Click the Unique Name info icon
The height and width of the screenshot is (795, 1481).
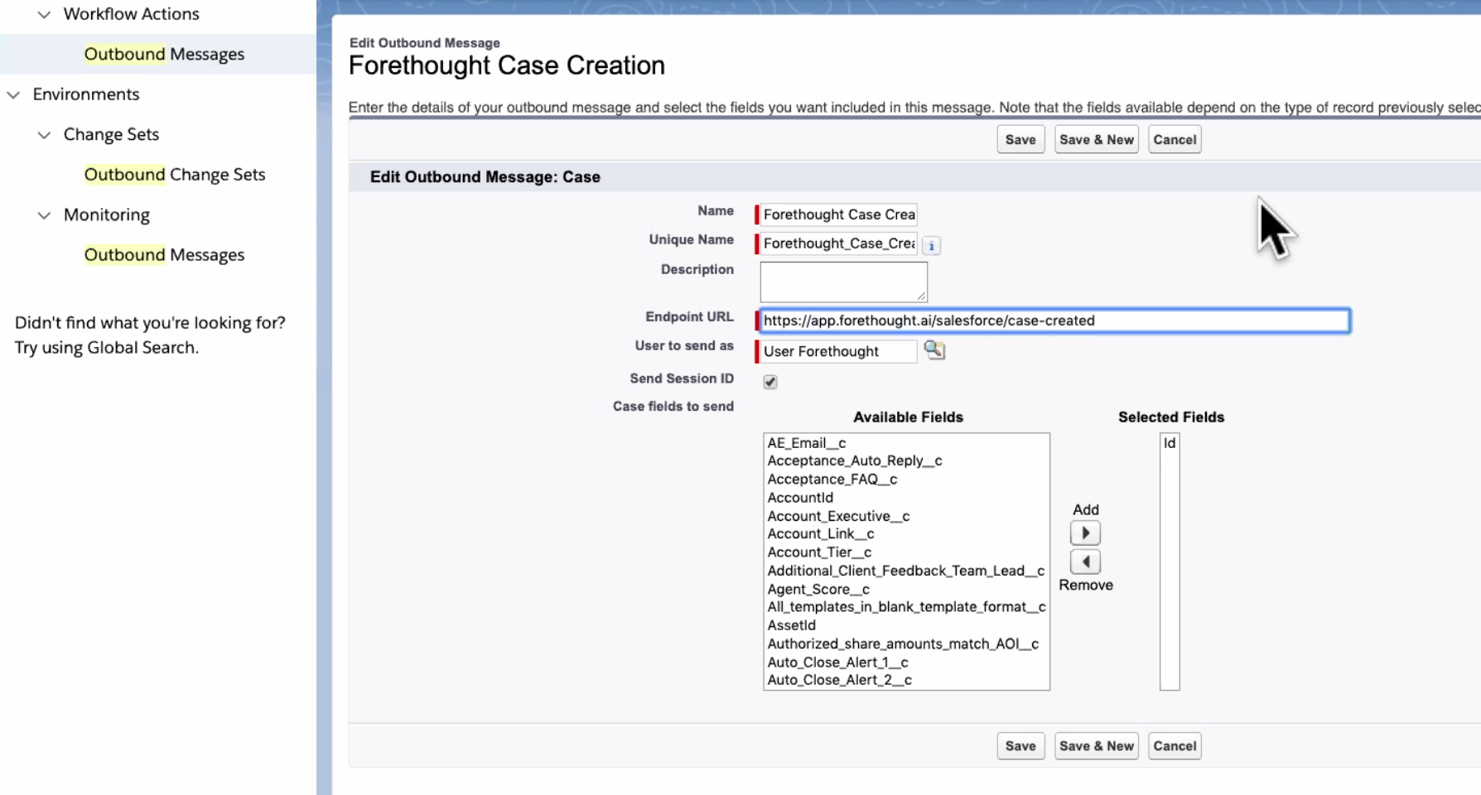click(931, 245)
